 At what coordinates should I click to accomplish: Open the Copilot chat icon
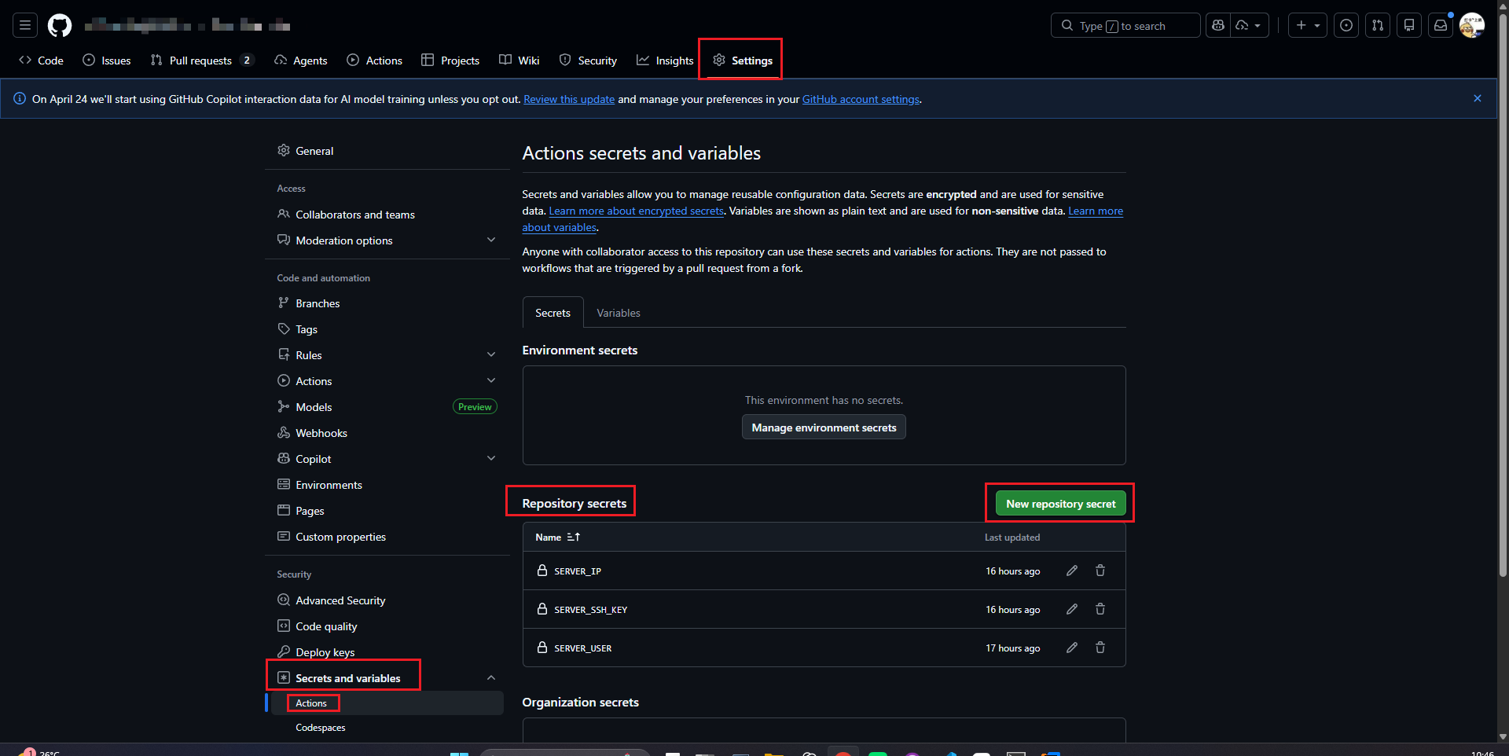click(x=1218, y=26)
